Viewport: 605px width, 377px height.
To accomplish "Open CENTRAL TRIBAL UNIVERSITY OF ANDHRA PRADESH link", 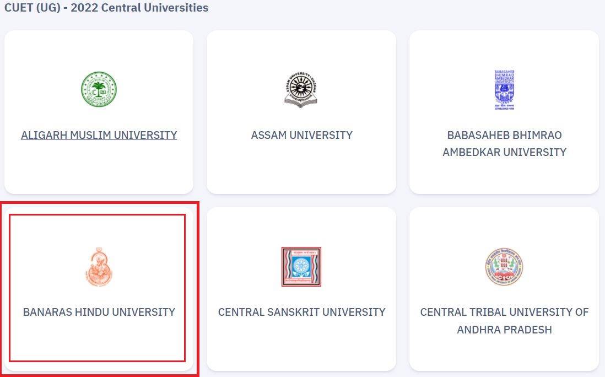I will [504, 321].
